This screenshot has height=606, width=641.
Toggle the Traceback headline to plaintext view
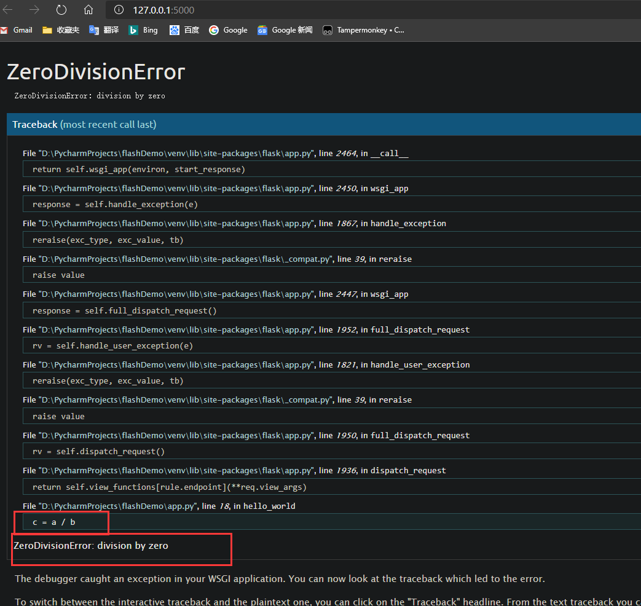34,124
